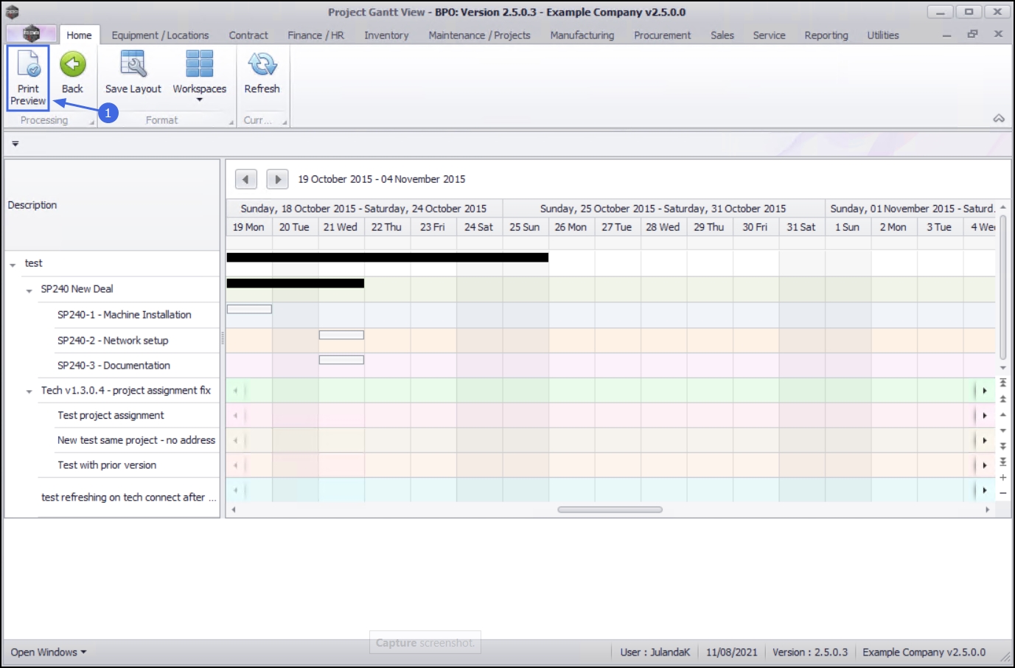The width and height of the screenshot is (1015, 668).
Task: Open the Reporting tab
Action: [x=826, y=35]
